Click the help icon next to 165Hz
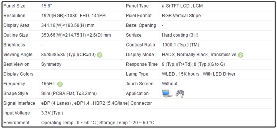The height and width of the screenshot is (128, 277). click(60, 84)
